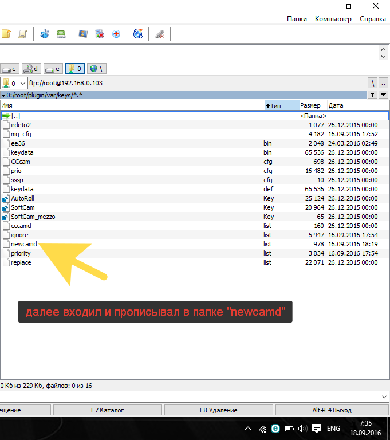Switch to drive c button

point(9,69)
